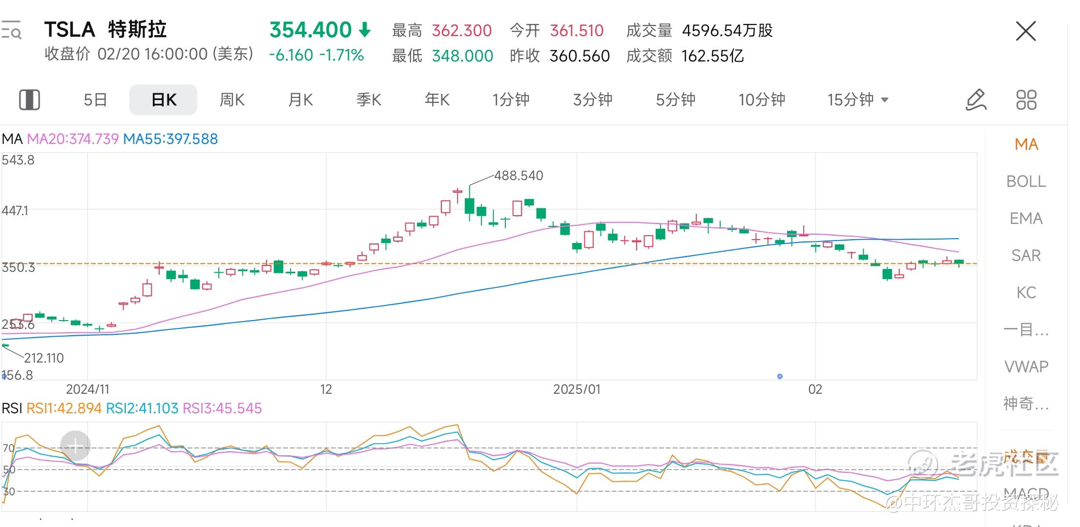Enable the BOLL indicator
The image size is (1080, 527).
(1026, 182)
